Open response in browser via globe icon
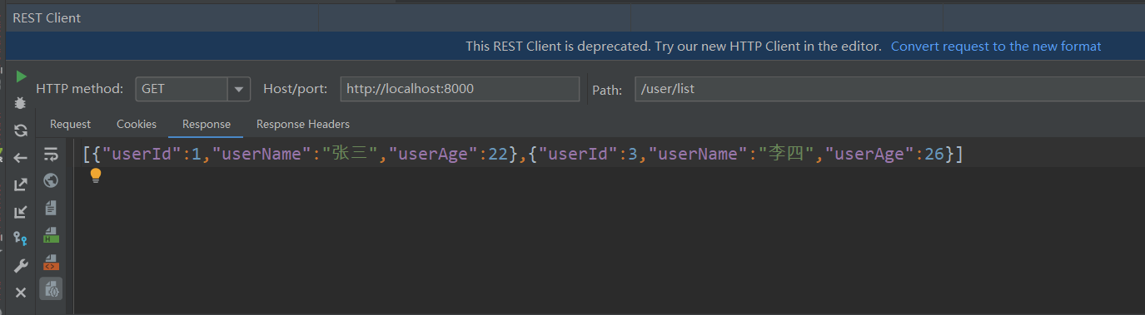The height and width of the screenshot is (315, 1145). tap(51, 180)
